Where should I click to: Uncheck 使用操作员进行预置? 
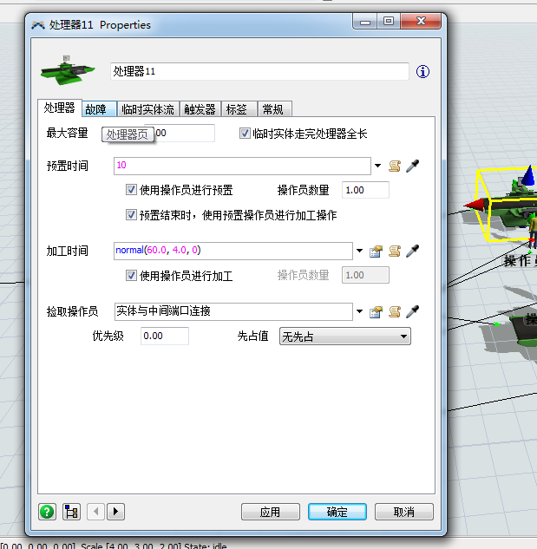(x=131, y=190)
